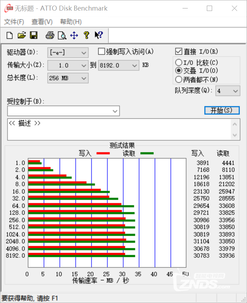Click the New file toolbar icon
Screen dimensions: 247x303
point(10,36)
